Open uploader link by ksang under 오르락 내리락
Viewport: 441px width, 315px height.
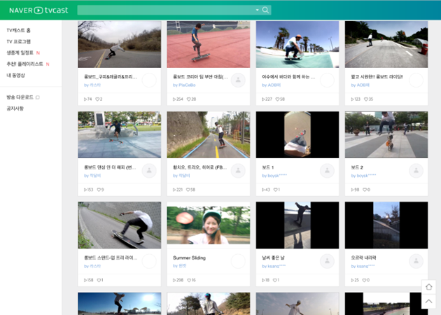coord(363,266)
